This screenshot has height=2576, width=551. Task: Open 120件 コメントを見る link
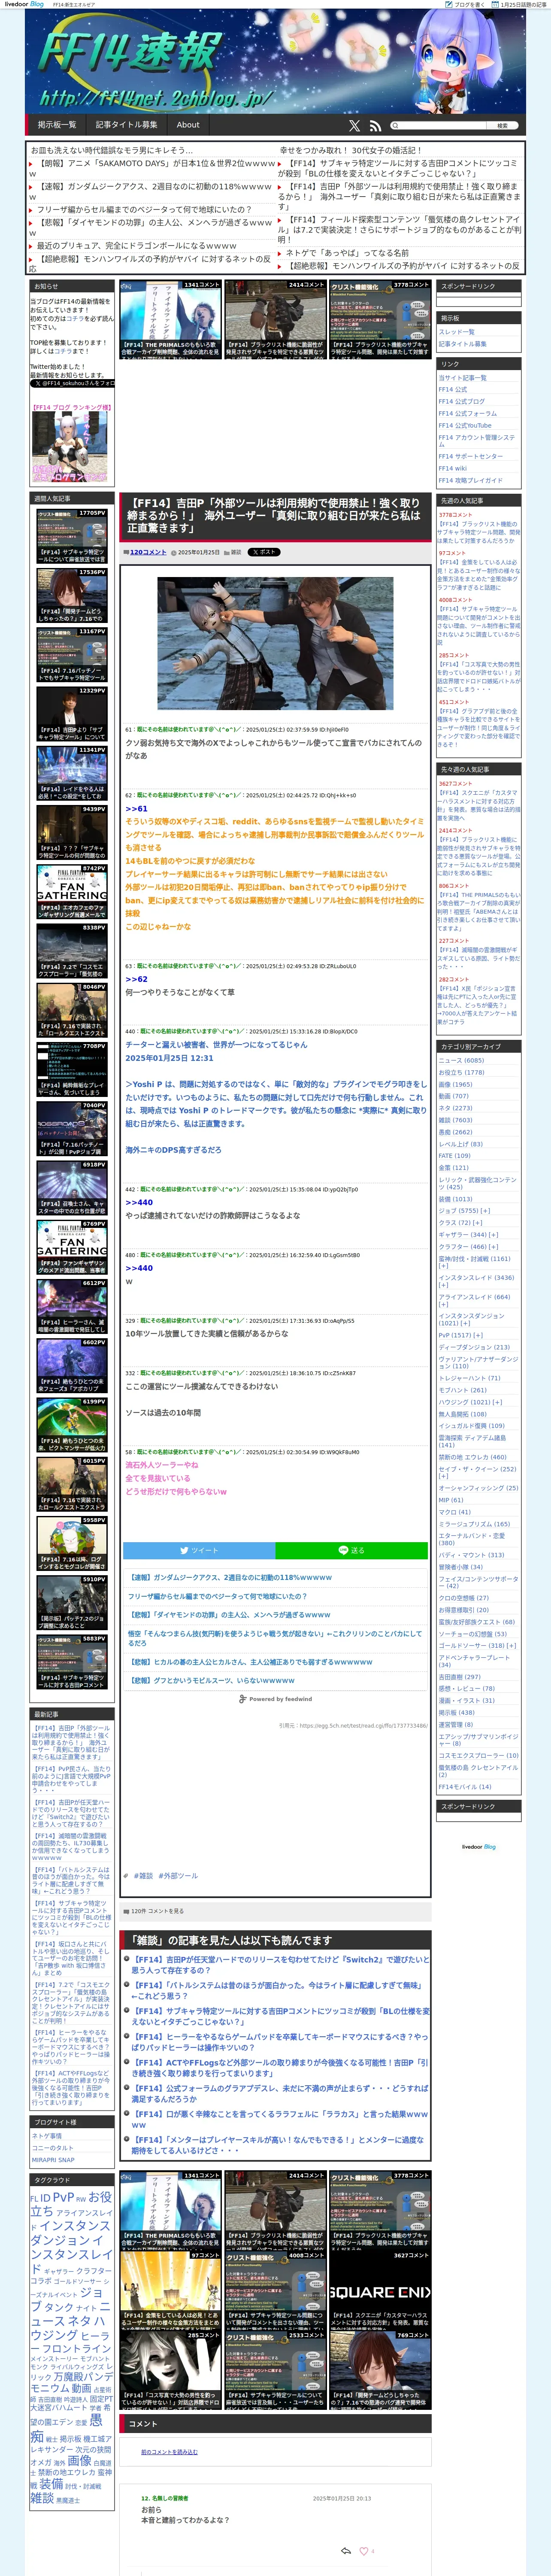click(x=157, y=1911)
